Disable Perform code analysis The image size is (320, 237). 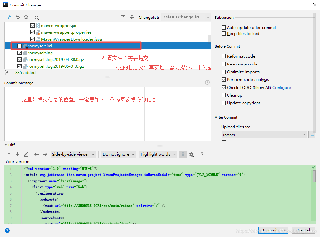coord(224,79)
